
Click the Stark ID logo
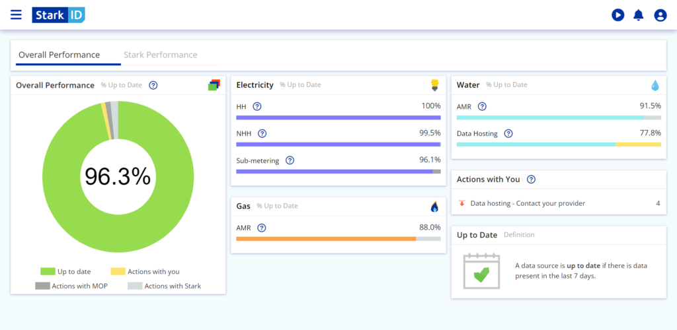58,15
